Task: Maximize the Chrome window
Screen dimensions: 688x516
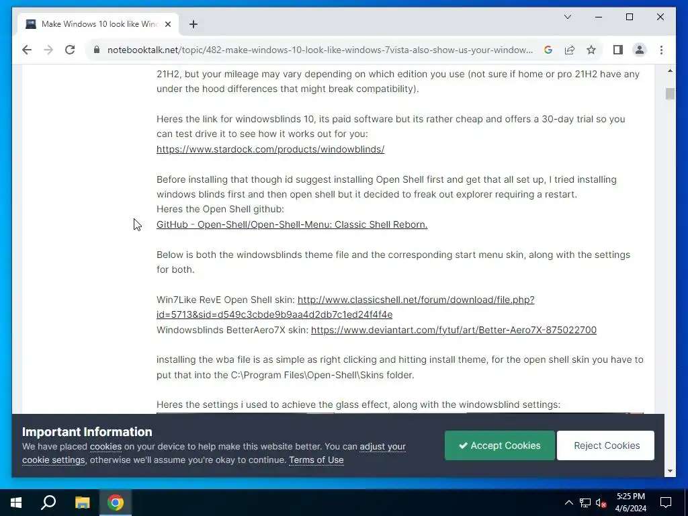Action: coord(629,17)
